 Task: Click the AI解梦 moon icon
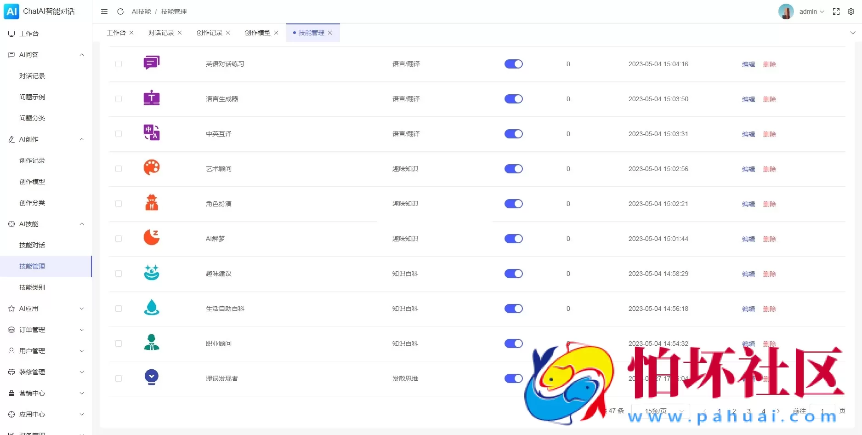(x=151, y=238)
